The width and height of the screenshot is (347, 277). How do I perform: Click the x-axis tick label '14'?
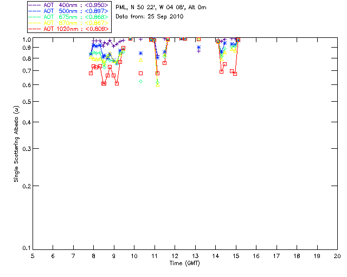(x=216, y=256)
